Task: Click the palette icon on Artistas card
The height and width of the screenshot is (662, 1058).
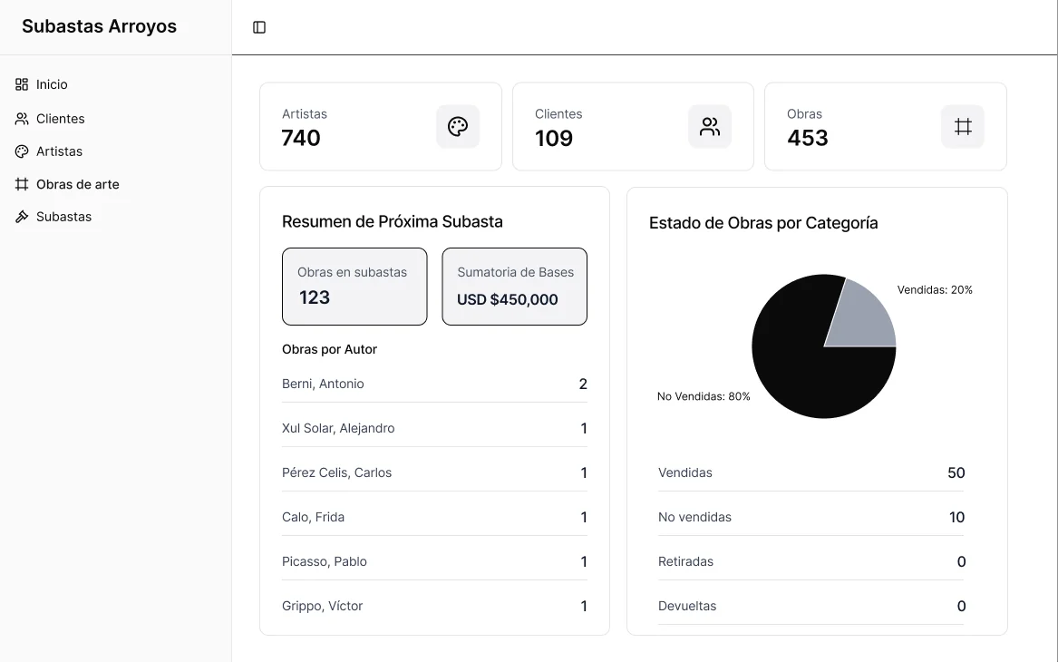Action: pyautogui.click(x=458, y=126)
